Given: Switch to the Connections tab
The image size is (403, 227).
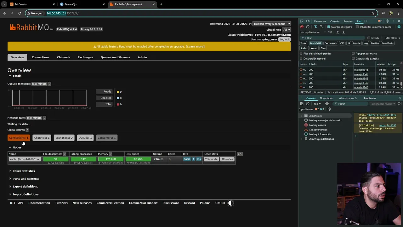Looking at the screenshot, I should (x=41, y=57).
